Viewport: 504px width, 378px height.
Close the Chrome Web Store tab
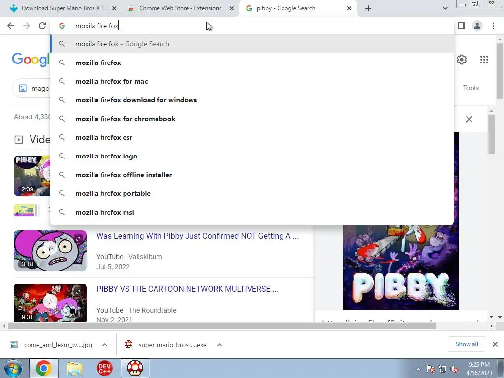point(232,9)
